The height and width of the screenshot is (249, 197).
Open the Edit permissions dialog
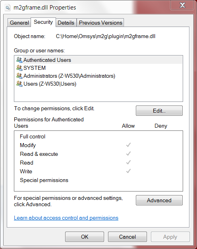coord(159,111)
